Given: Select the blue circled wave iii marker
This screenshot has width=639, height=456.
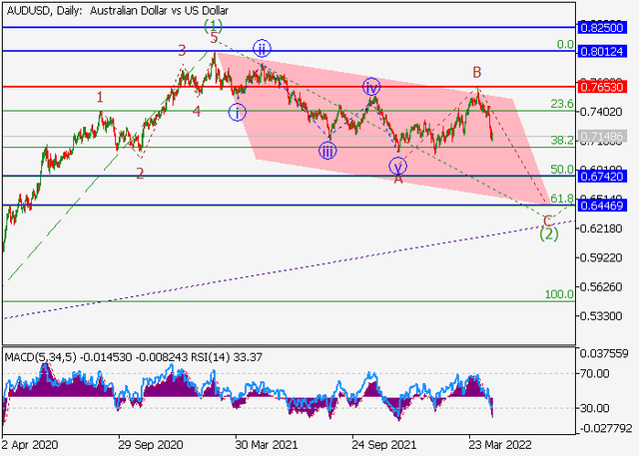Looking at the screenshot, I should tap(327, 151).
